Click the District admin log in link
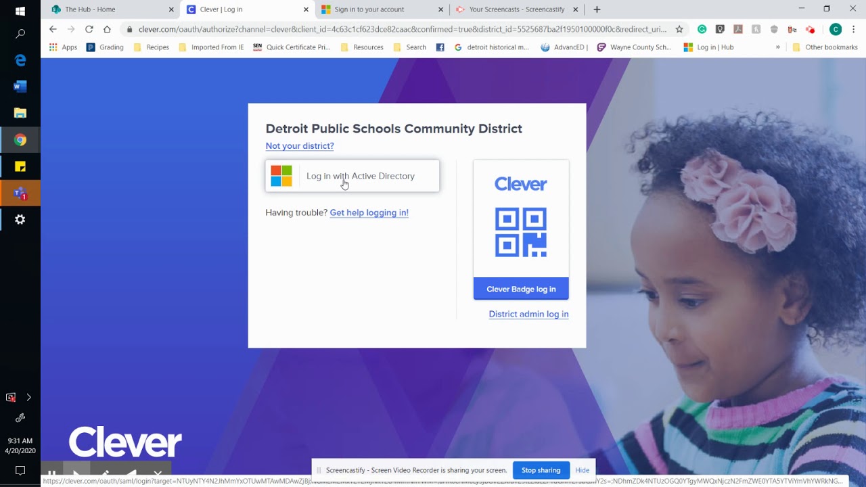The image size is (866, 487). click(528, 315)
